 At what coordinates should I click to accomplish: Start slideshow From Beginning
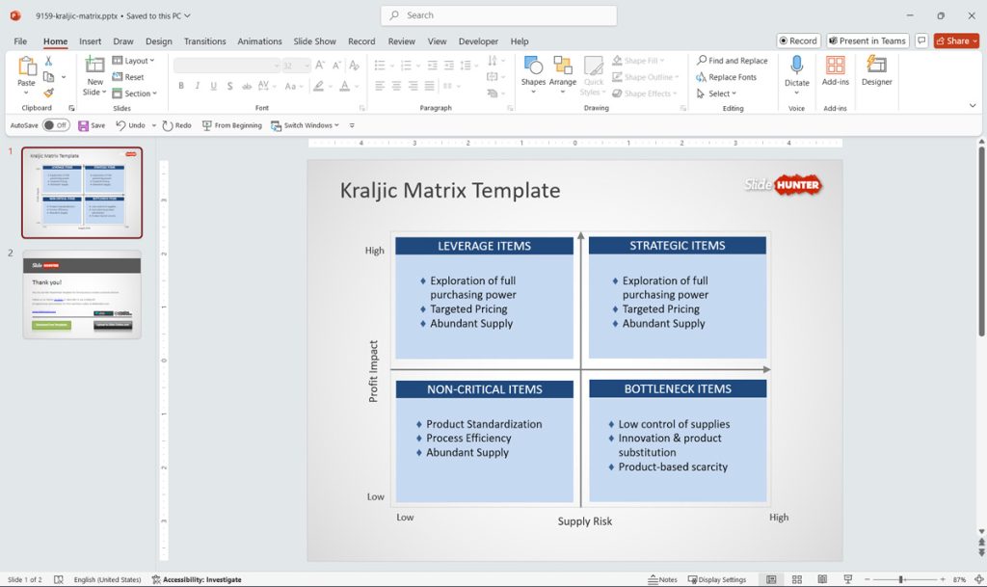click(x=231, y=125)
